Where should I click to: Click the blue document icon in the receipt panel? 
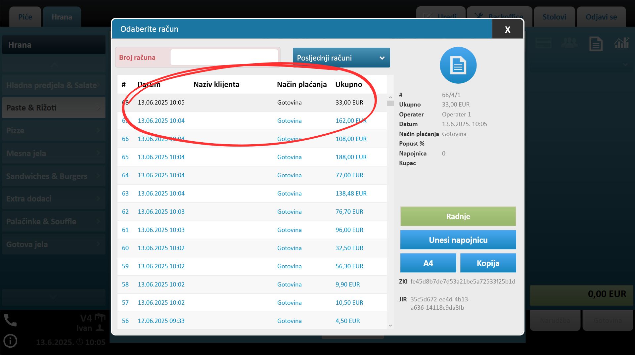(x=458, y=65)
